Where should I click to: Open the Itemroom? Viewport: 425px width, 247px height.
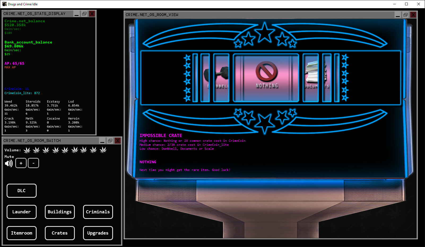[21, 233]
